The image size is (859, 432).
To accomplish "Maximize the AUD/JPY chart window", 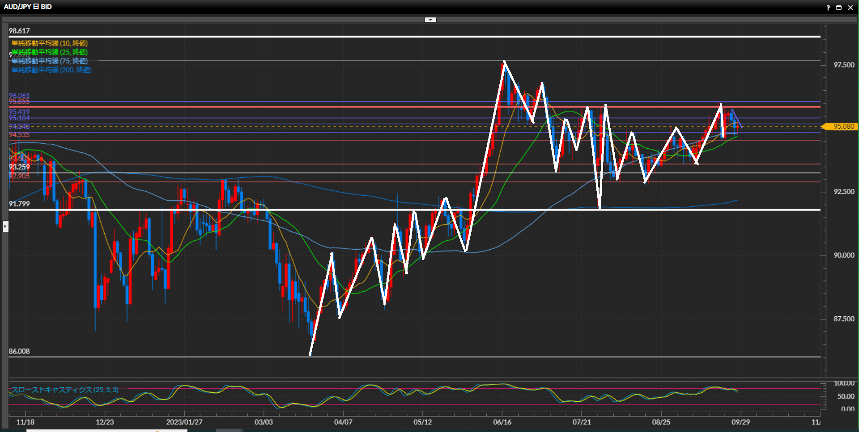I will click(839, 8).
